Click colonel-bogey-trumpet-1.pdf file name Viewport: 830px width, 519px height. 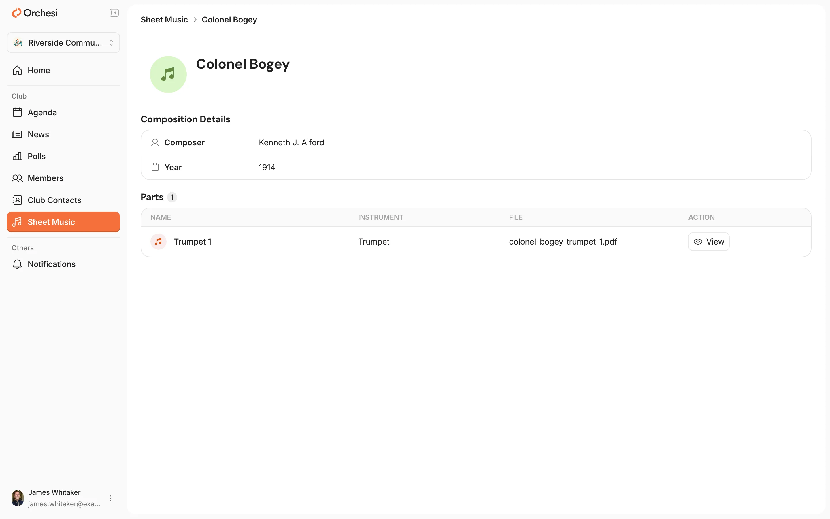(x=563, y=242)
